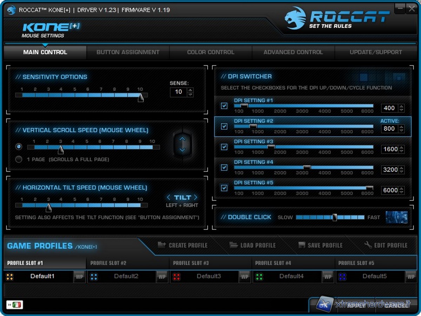Click the orange dots icon beside Default1
This screenshot has width=421, height=316.
point(10,277)
